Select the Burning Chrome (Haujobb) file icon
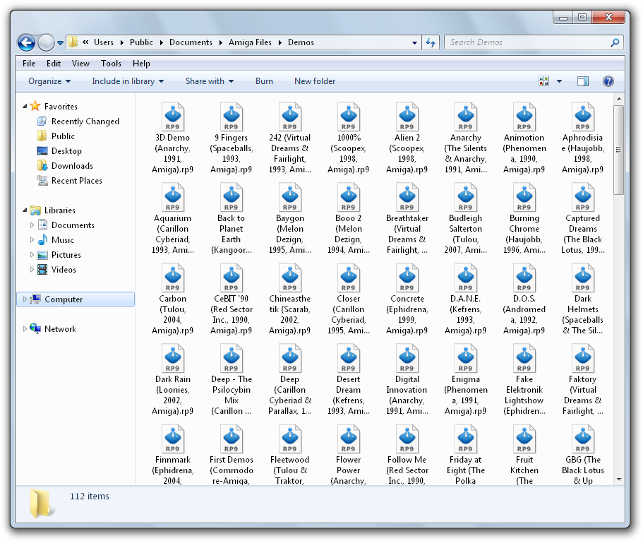 point(524,198)
